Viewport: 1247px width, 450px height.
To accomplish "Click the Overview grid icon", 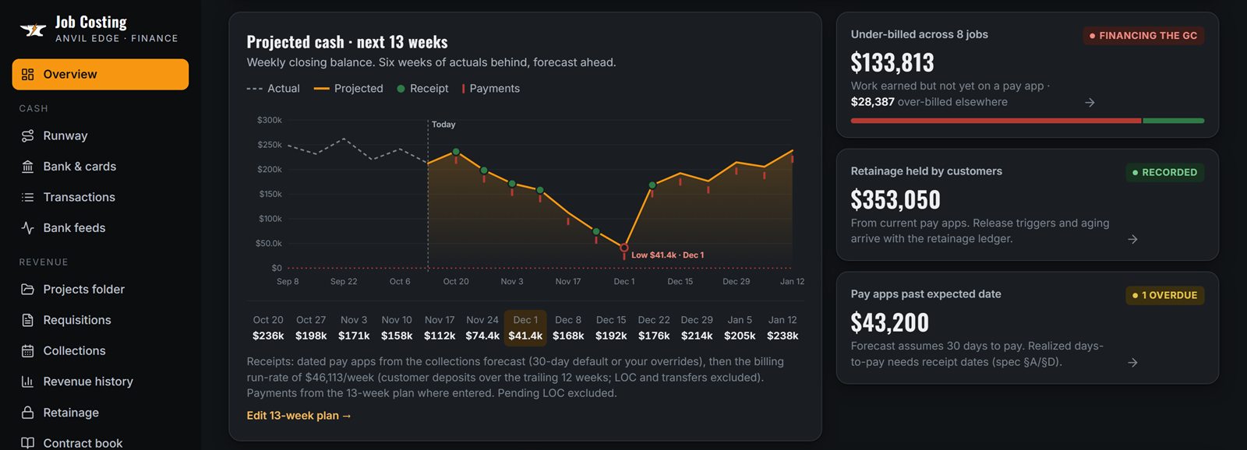I will click(28, 75).
